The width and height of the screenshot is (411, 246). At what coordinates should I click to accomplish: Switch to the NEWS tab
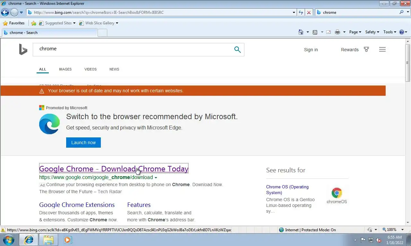(x=114, y=69)
